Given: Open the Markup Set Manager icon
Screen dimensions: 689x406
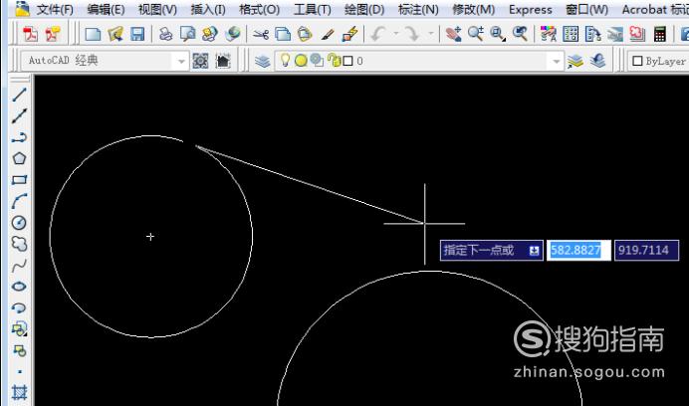Looking at the screenshot, I should point(637,34).
